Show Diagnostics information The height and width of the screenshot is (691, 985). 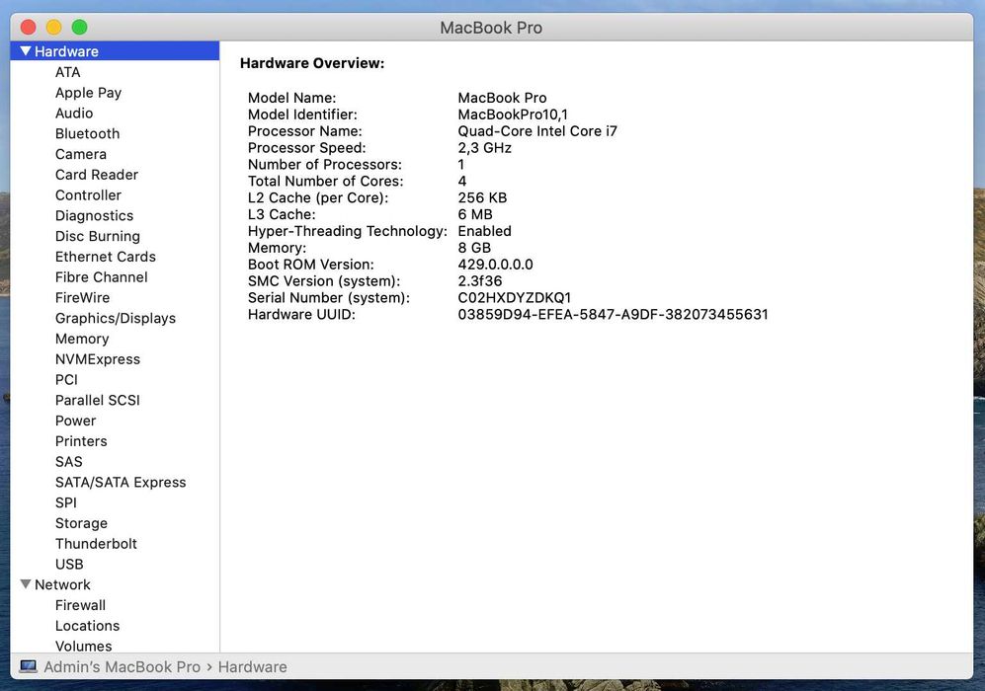click(x=94, y=216)
